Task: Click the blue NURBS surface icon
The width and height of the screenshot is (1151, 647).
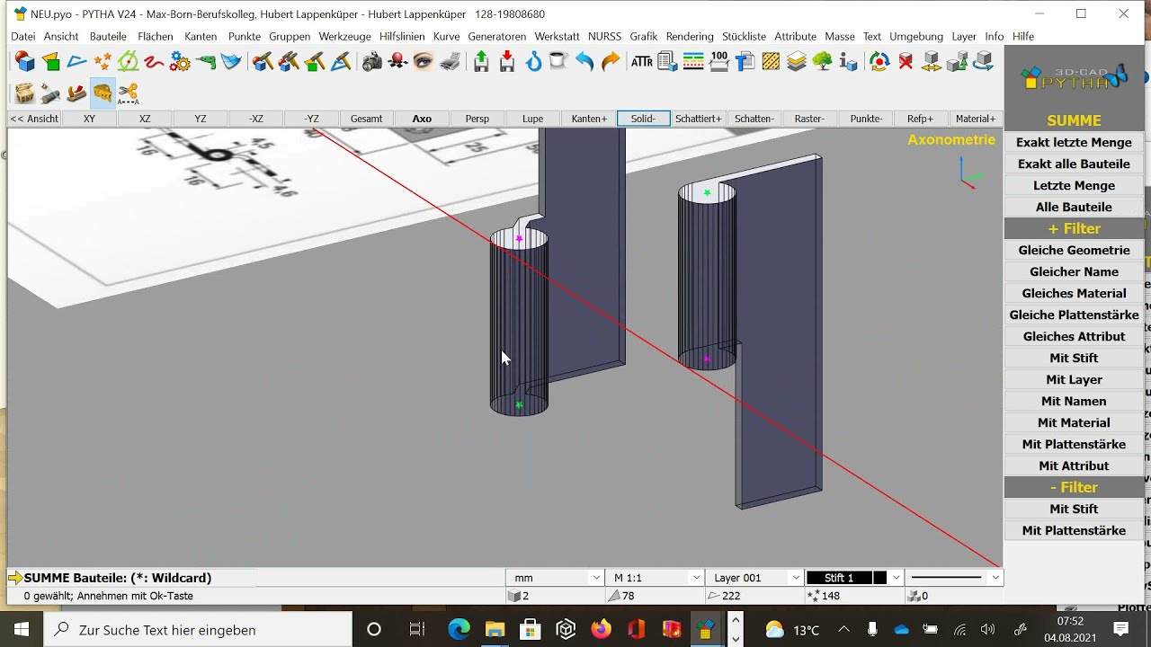Action: (232, 62)
